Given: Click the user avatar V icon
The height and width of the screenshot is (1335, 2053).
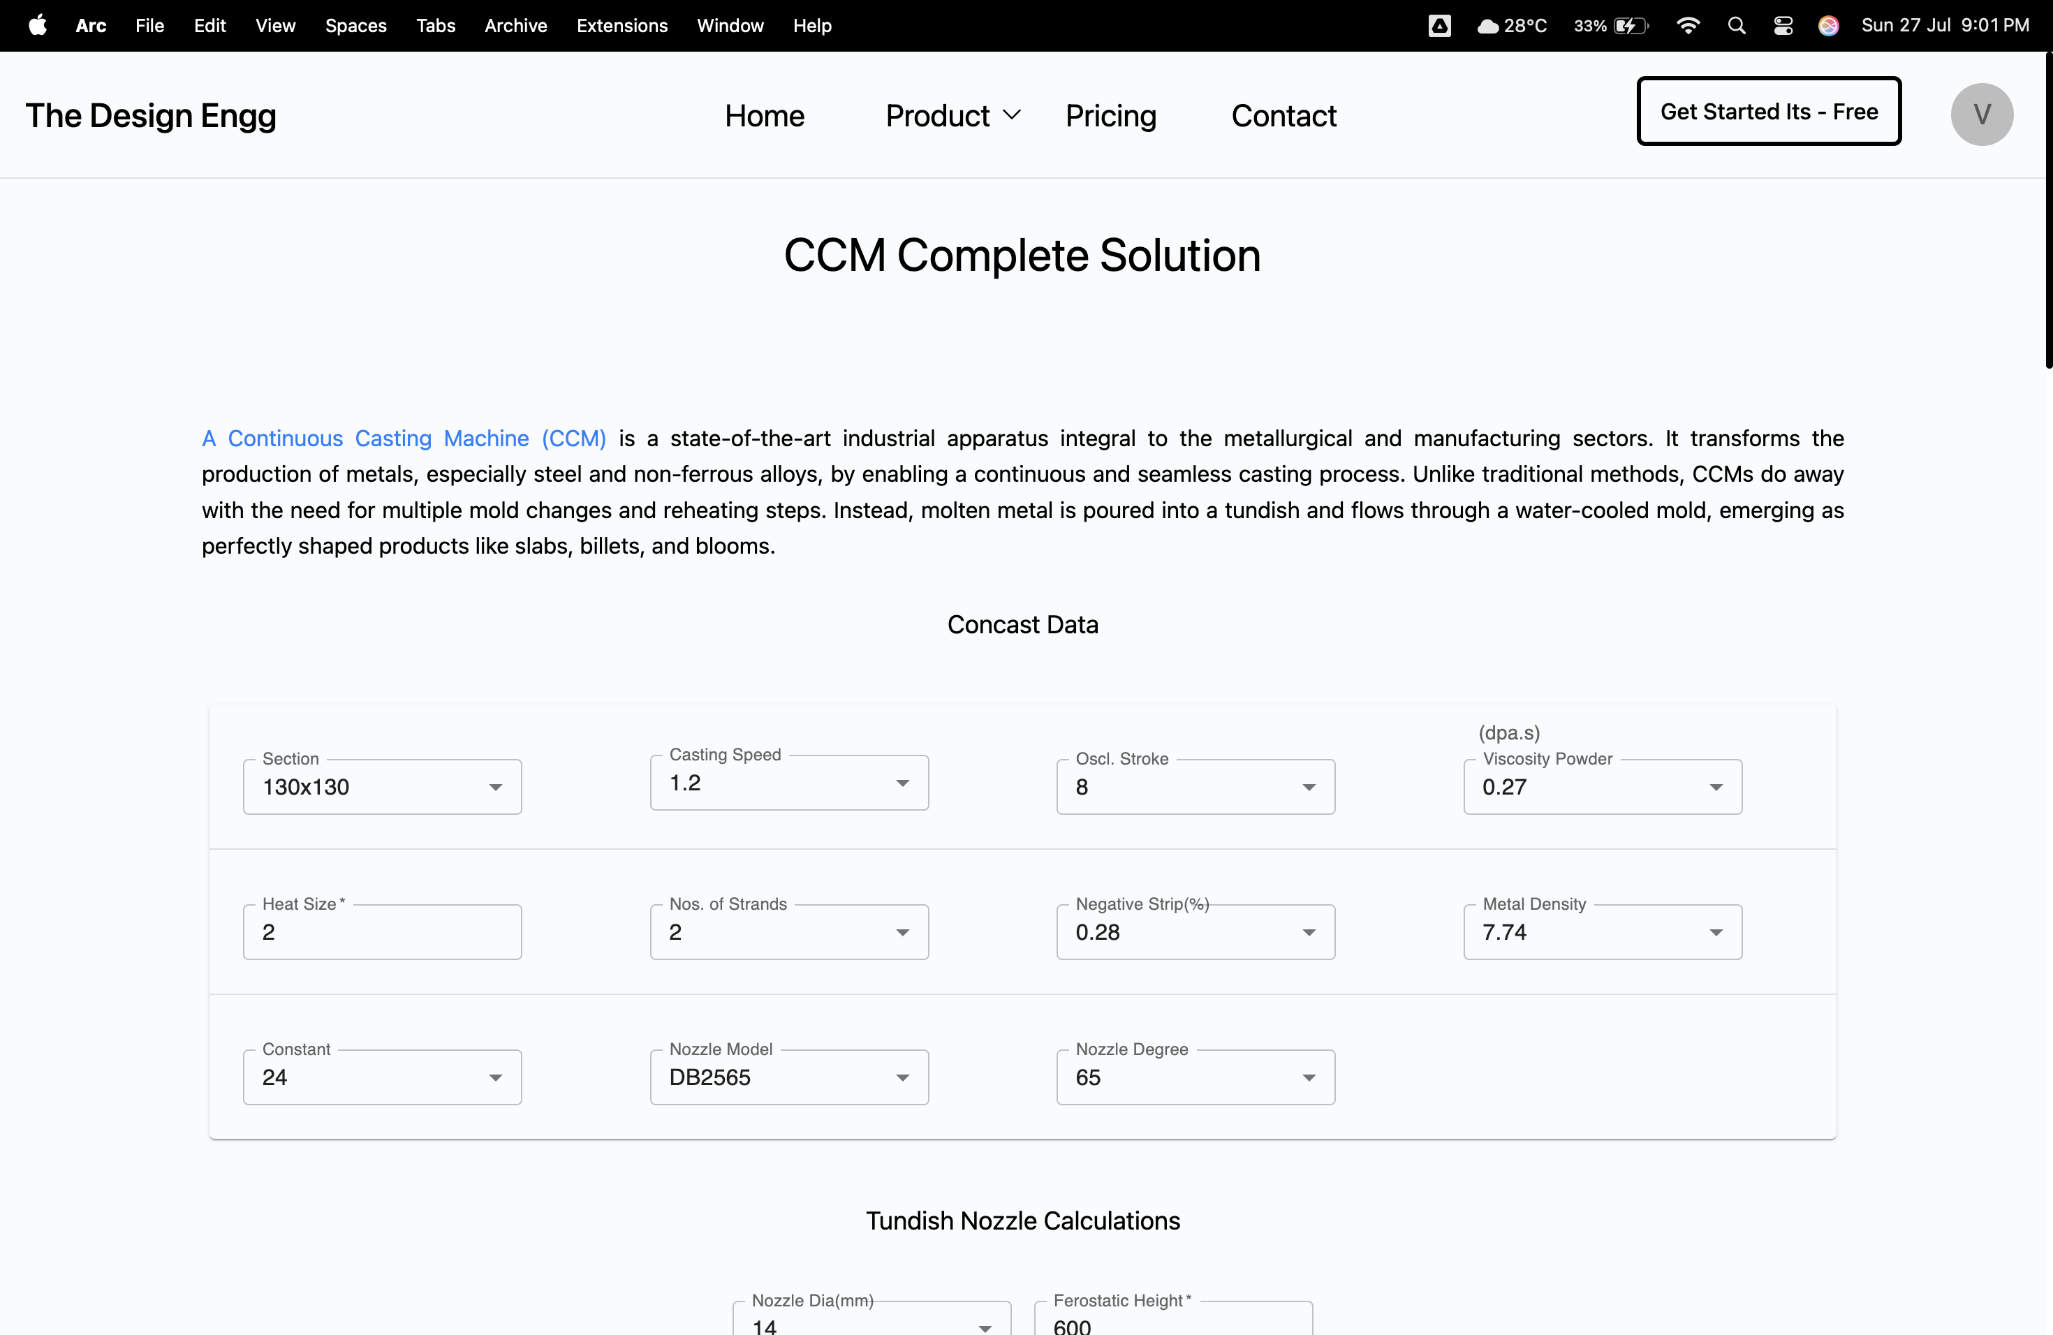Looking at the screenshot, I should (1981, 115).
